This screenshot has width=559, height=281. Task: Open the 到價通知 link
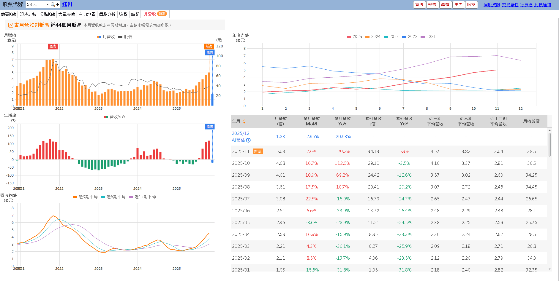(542, 5)
